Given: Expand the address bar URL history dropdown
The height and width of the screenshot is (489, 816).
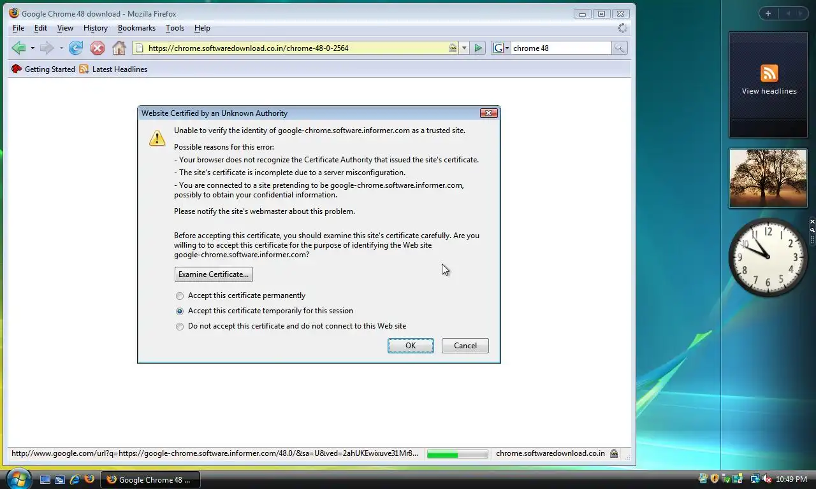Looking at the screenshot, I should pyautogui.click(x=464, y=48).
